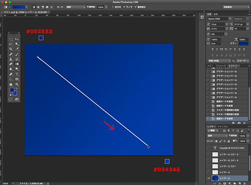The width and height of the screenshot is (251, 185).
Task: Select the Hand tool
Action: [11, 84]
